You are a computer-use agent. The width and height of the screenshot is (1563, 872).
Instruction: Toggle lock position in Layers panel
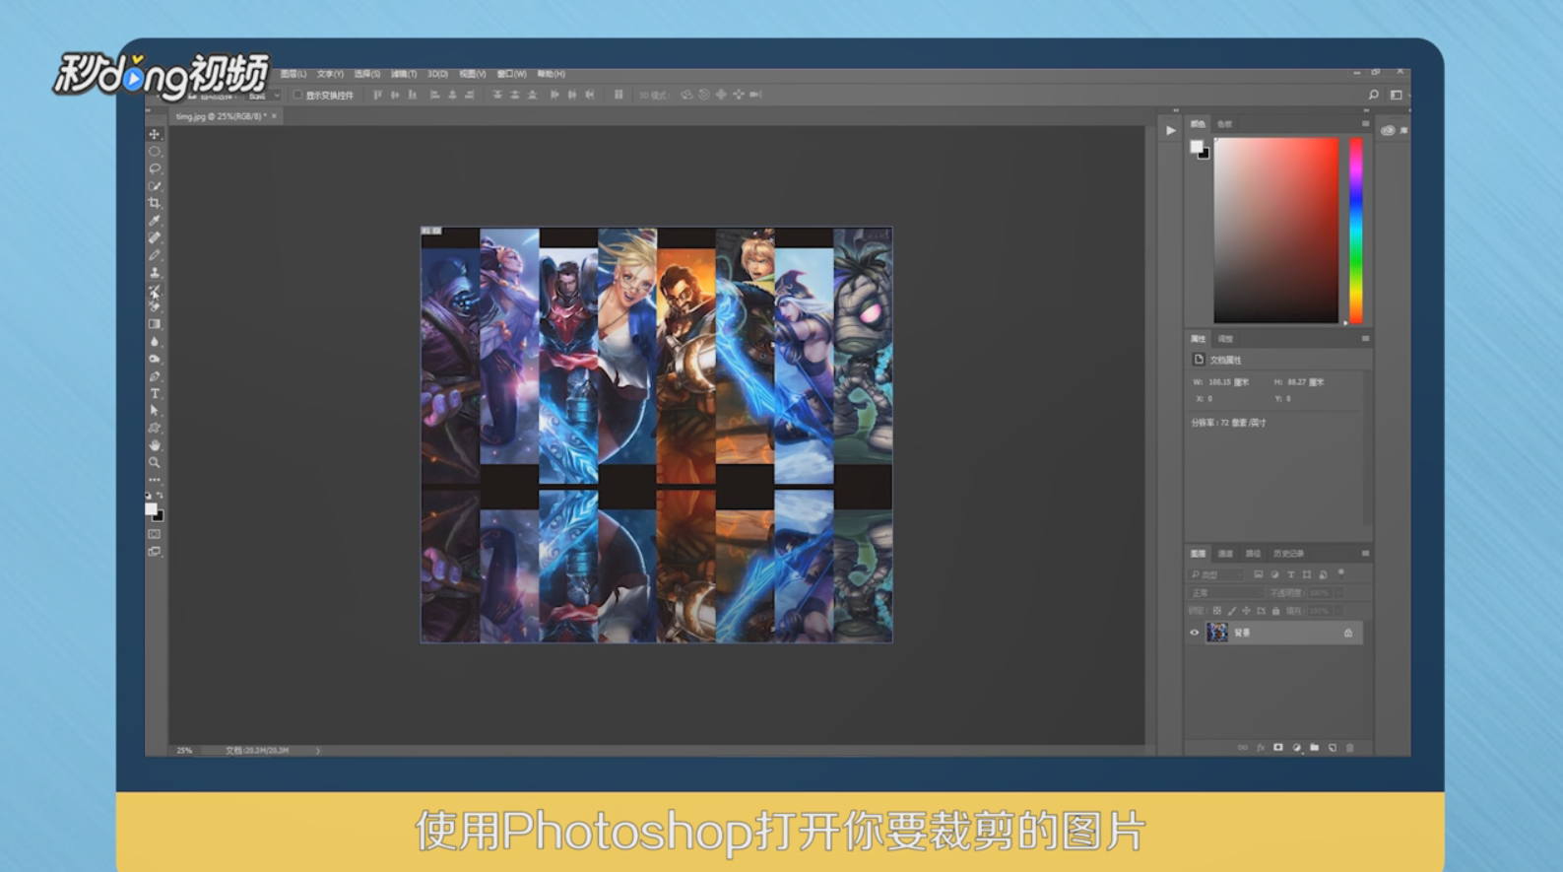coord(1246,611)
